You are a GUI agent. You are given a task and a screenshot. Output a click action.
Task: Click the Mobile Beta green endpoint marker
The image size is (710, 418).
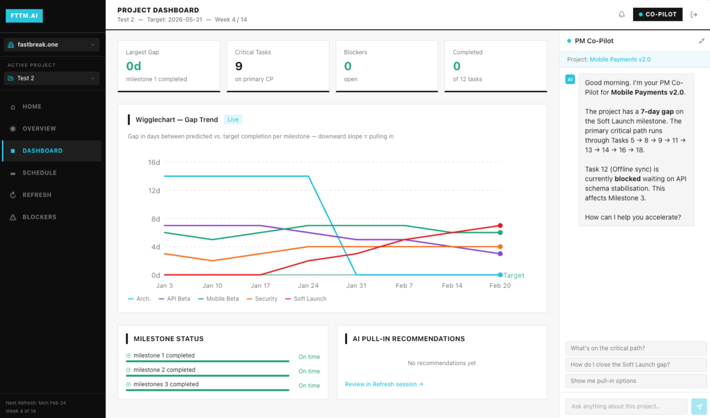click(x=500, y=232)
